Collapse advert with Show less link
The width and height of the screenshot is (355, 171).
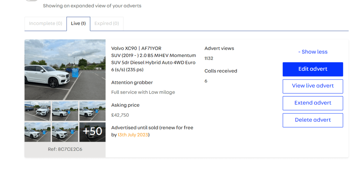[x=313, y=52]
